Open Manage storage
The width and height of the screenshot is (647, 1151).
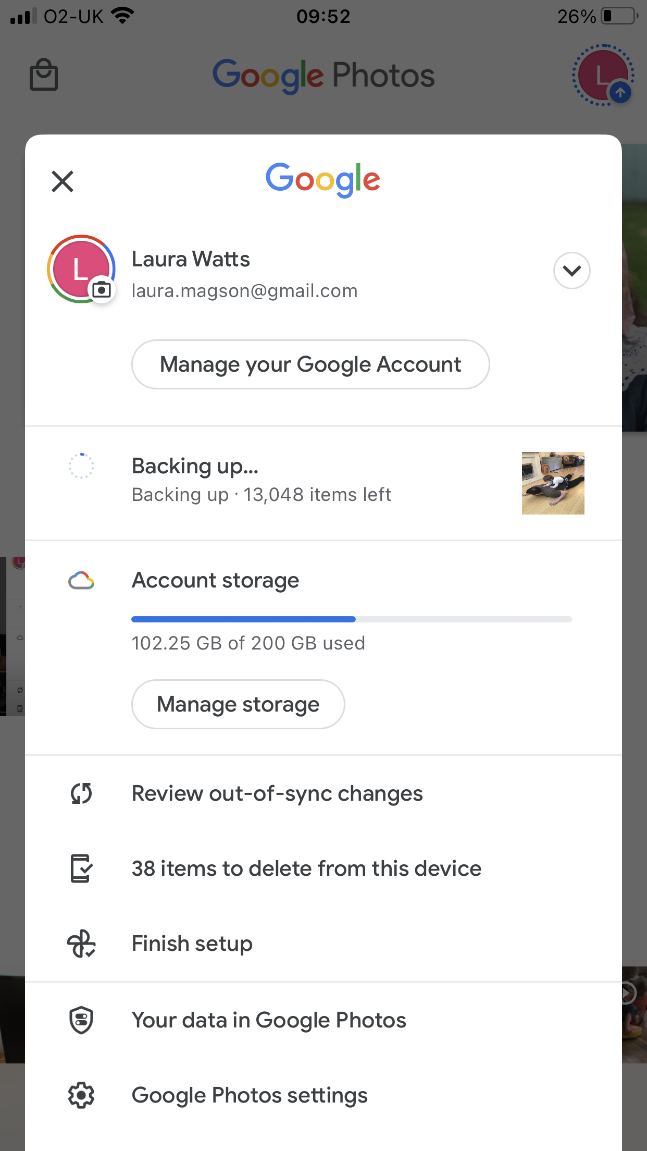(238, 704)
